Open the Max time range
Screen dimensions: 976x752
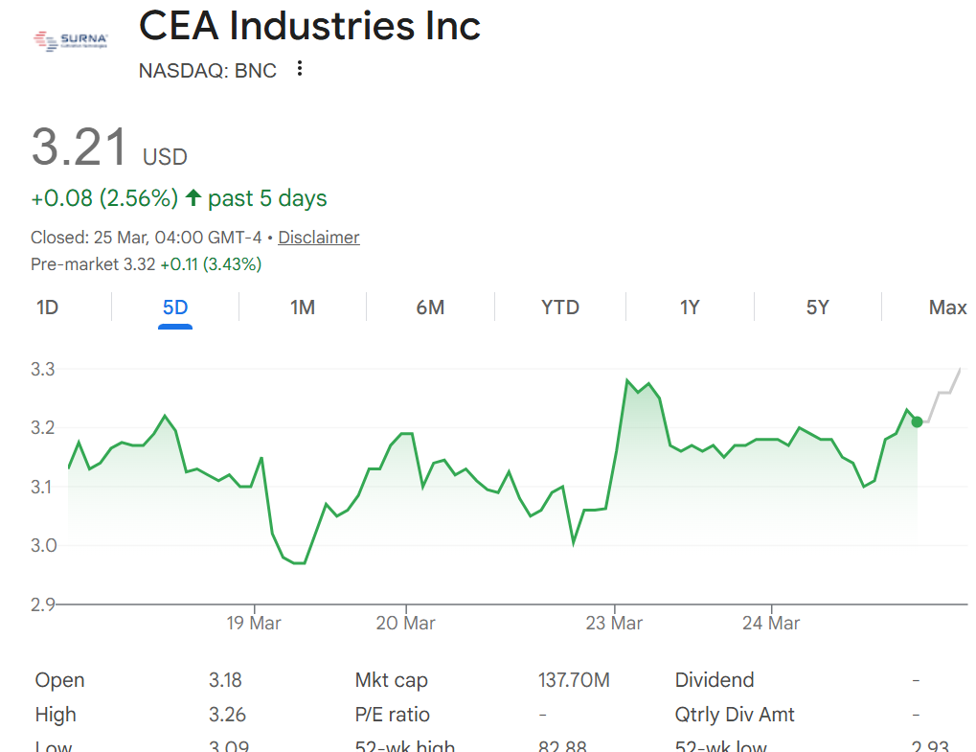[x=947, y=307]
